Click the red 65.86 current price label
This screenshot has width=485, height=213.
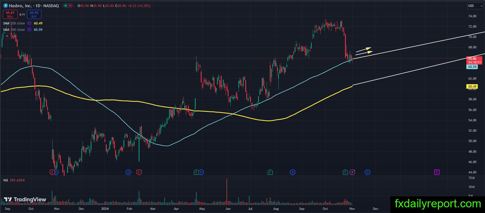pyautogui.click(x=475, y=60)
